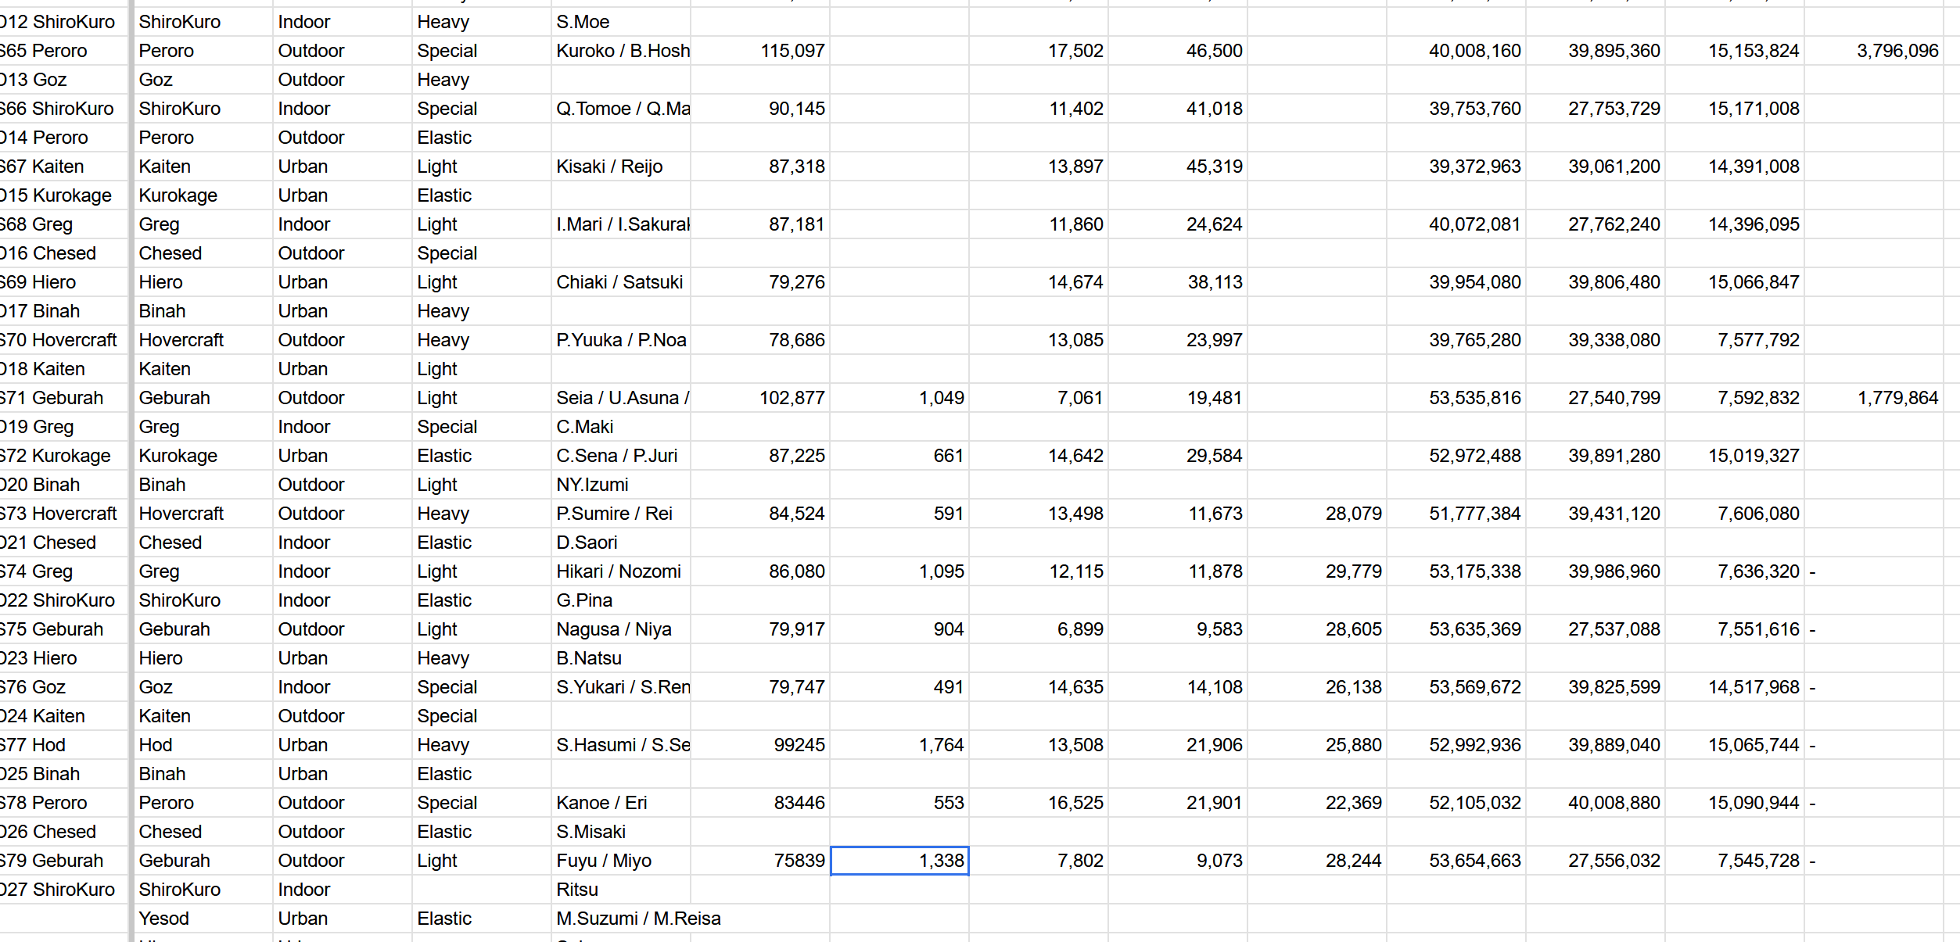Image resolution: width=1960 pixels, height=942 pixels.
Task: Click cell containing 3,796,096
Action: point(1897,51)
